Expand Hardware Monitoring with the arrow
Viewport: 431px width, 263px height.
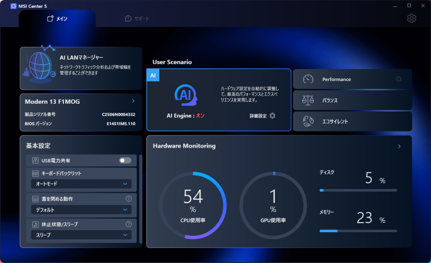(x=399, y=146)
